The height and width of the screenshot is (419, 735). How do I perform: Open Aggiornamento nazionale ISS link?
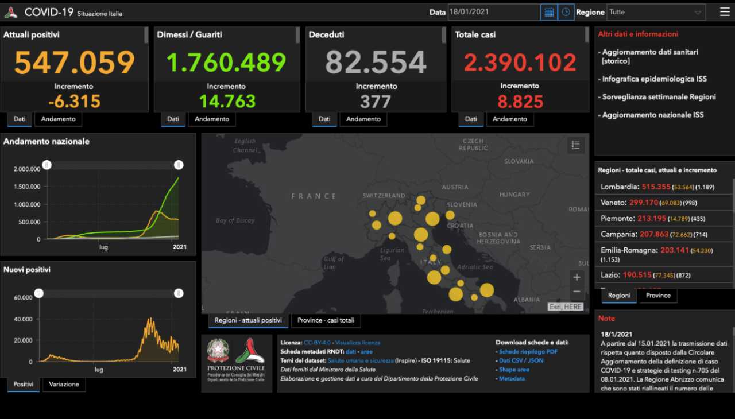point(652,115)
